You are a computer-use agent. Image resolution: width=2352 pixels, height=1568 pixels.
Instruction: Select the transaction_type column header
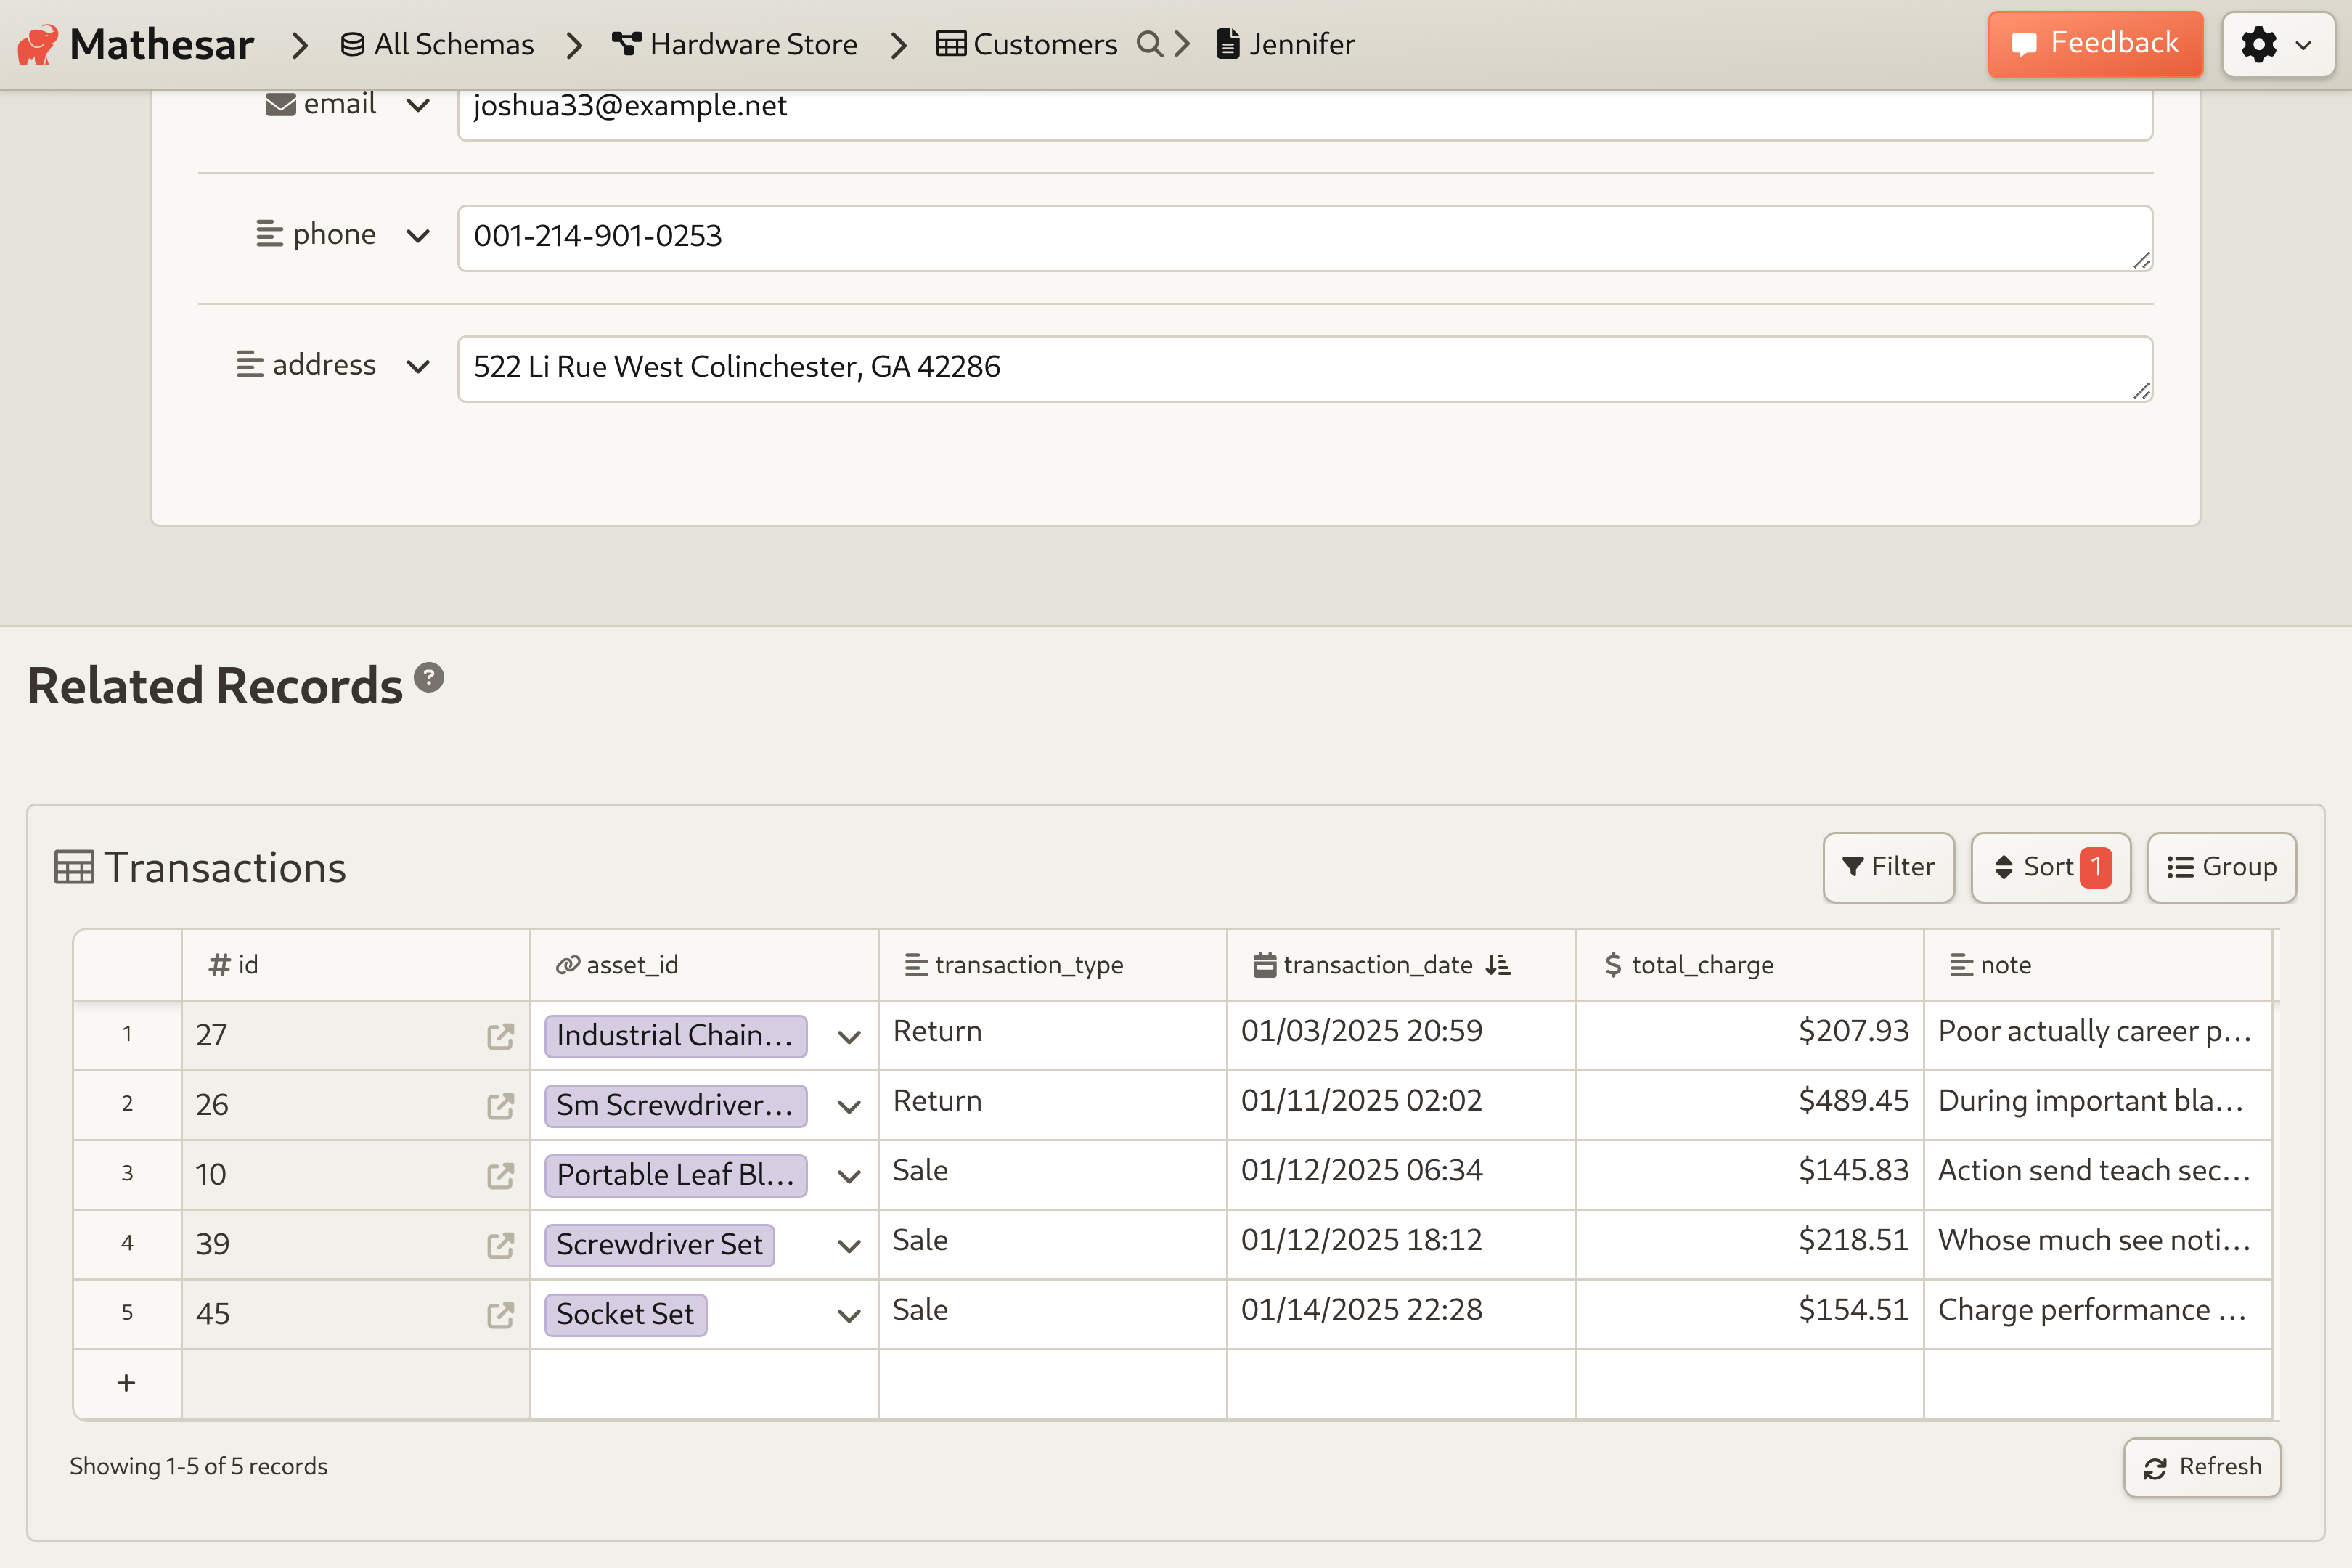click(x=1052, y=965)
